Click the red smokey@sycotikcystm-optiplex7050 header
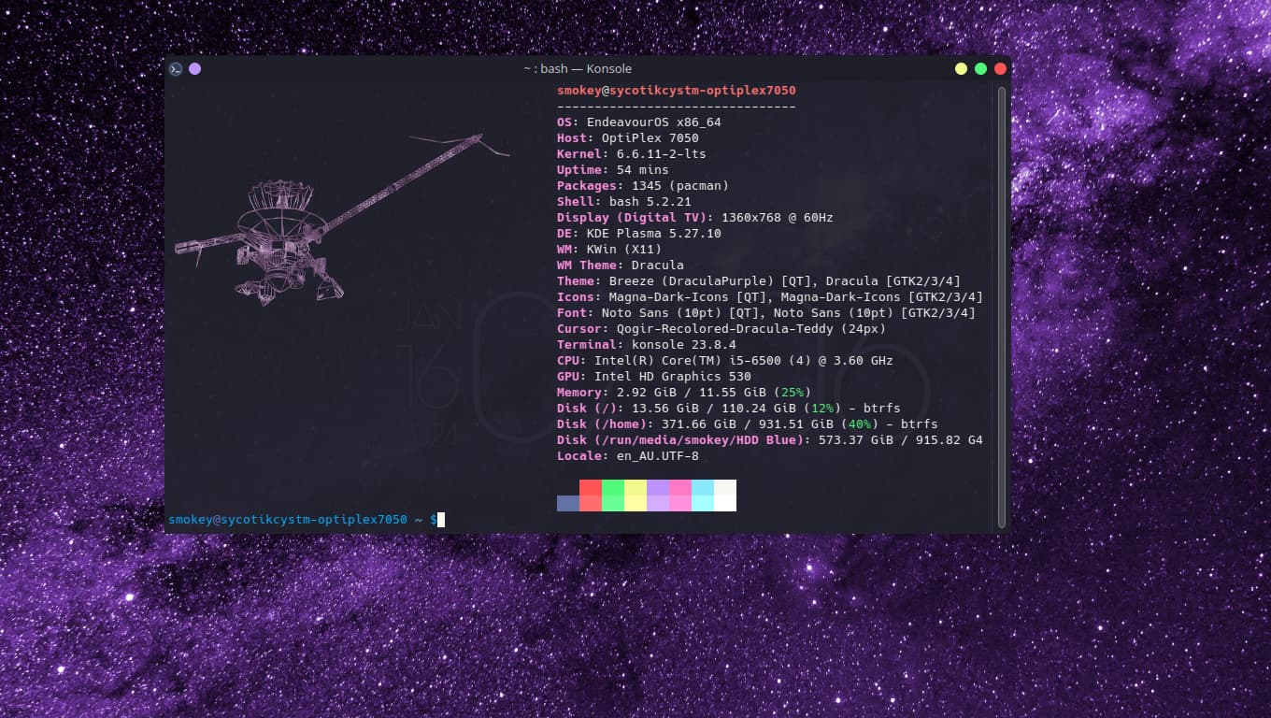 click(x=676, y=91)
